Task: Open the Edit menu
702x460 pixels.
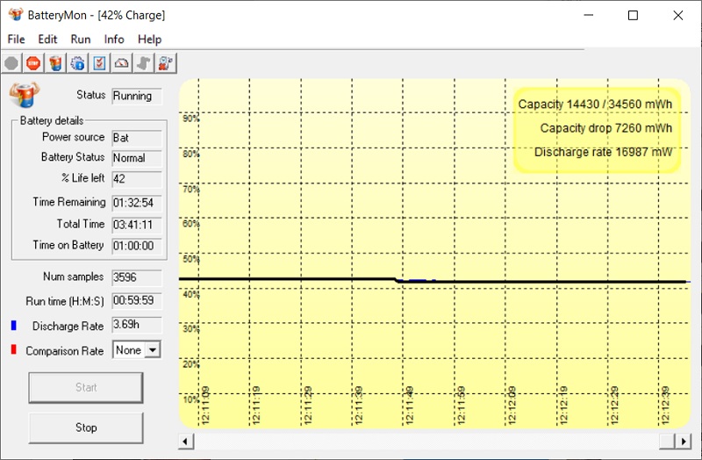Action: (47, 40)
